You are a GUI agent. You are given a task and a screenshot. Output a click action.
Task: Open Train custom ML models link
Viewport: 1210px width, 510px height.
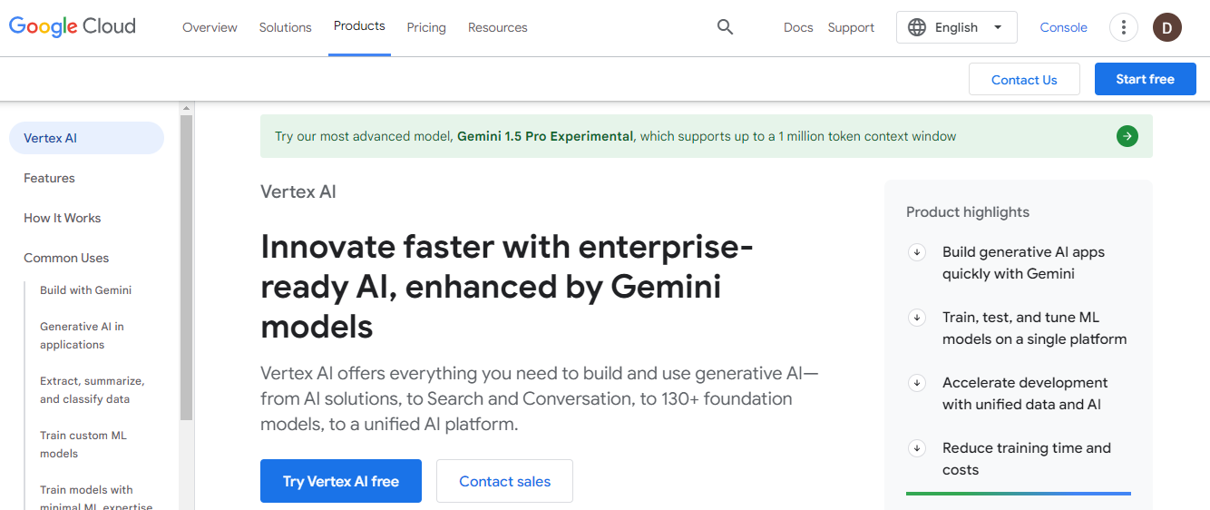[x=83, y=445]
